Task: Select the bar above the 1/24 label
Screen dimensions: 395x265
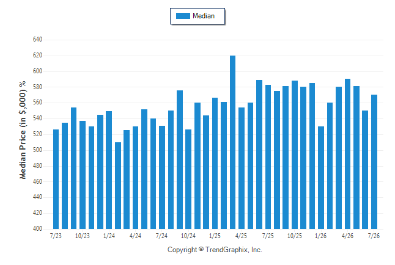Action: coord(109,170)
